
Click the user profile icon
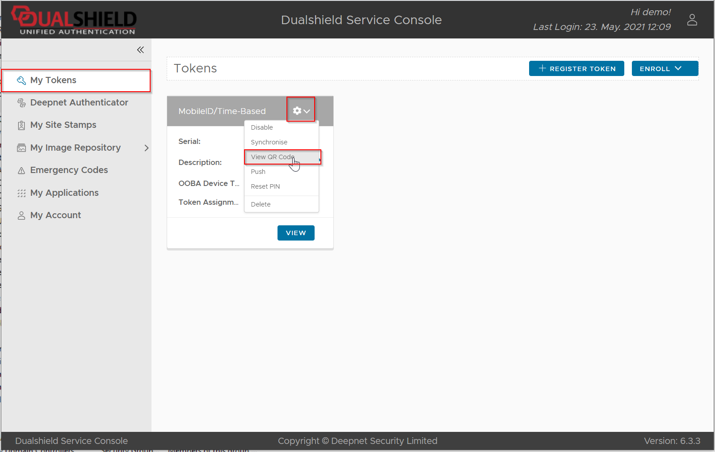692,20
